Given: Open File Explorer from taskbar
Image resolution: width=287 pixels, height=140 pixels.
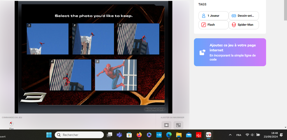Looking at the screenshot, I should 179,135.
